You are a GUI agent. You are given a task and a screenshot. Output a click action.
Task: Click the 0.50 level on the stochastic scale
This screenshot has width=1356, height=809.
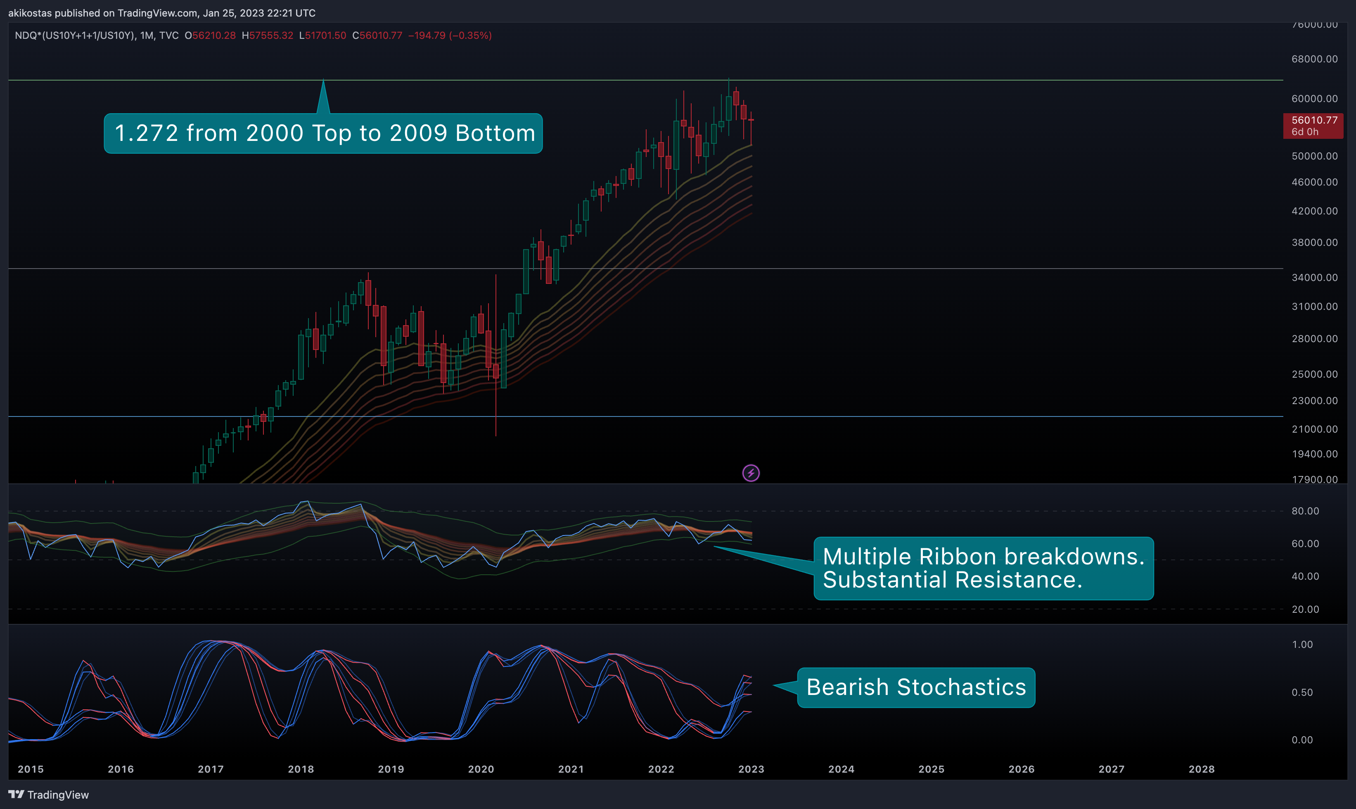(x=1302, y=692)
